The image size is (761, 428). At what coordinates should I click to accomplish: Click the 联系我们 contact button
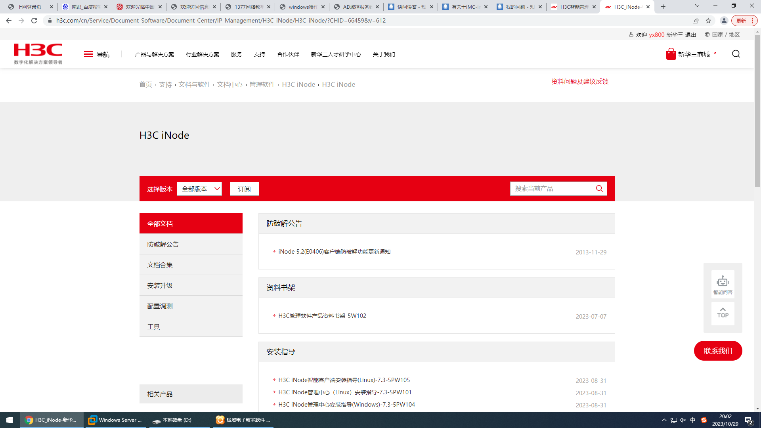point(718,351)
